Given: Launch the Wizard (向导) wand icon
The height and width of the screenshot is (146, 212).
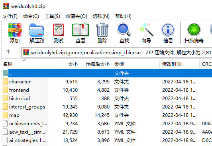Looking at the screenshot, I should point(146,30).
